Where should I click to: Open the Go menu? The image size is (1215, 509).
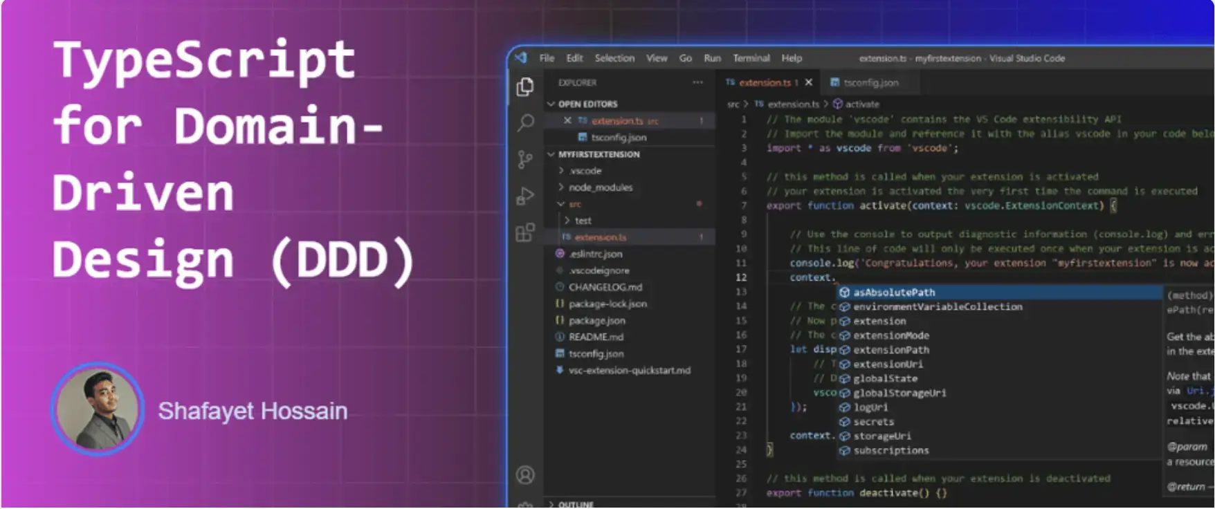(x=685, y=58)
